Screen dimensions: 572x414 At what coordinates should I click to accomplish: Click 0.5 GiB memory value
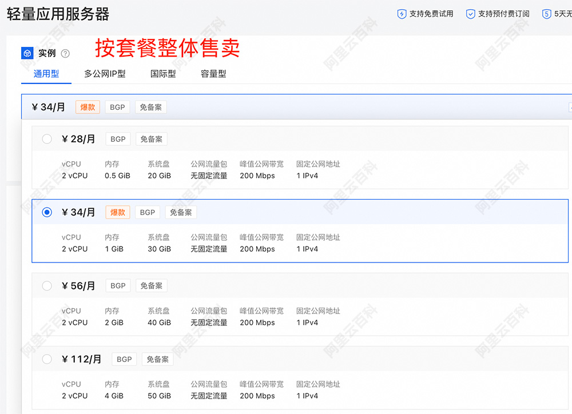pyautogui.click(x=117, y=176)
